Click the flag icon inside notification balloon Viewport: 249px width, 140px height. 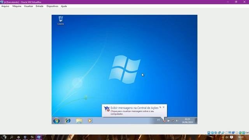107,109
